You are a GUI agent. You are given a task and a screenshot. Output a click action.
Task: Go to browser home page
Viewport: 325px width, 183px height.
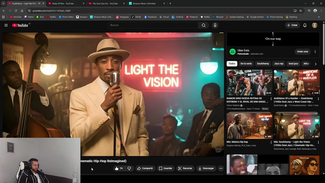click(22, 11)
